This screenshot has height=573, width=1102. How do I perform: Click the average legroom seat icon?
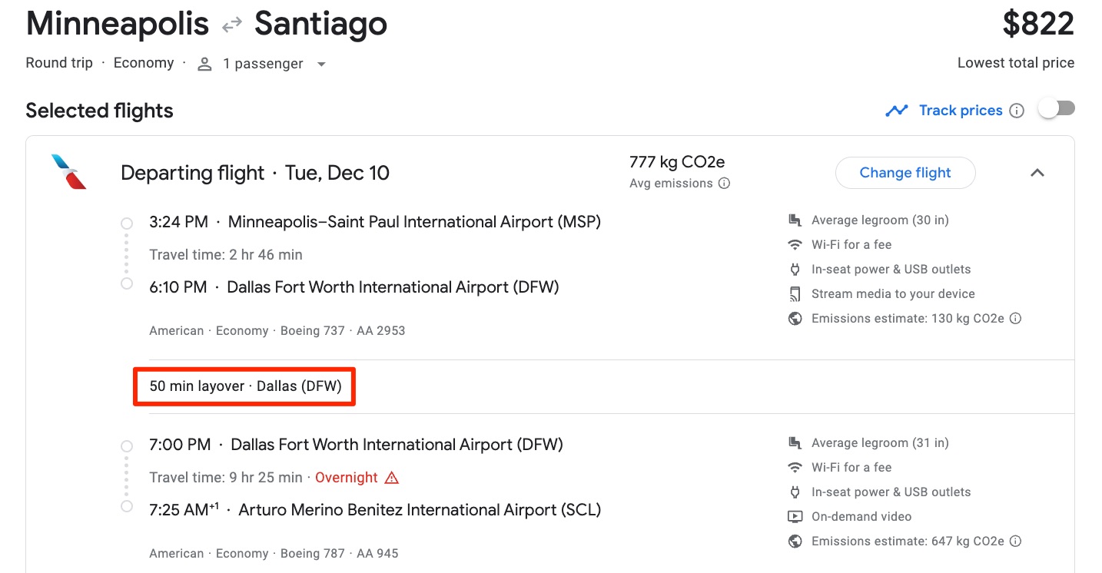795,220
